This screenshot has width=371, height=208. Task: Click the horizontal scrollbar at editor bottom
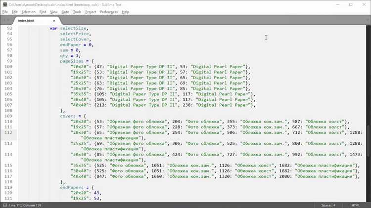pos(183,200)
